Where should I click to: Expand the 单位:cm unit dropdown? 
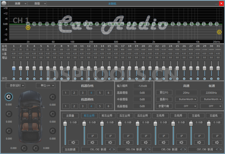click(x=45, y=86)
